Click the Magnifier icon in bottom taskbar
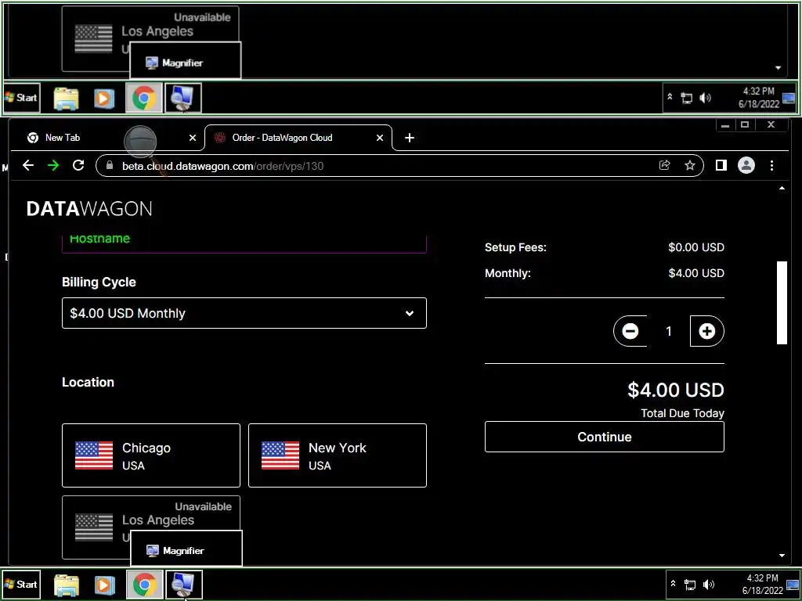The height and width of the screenshot is (601, 802). [x=183, y=585]
